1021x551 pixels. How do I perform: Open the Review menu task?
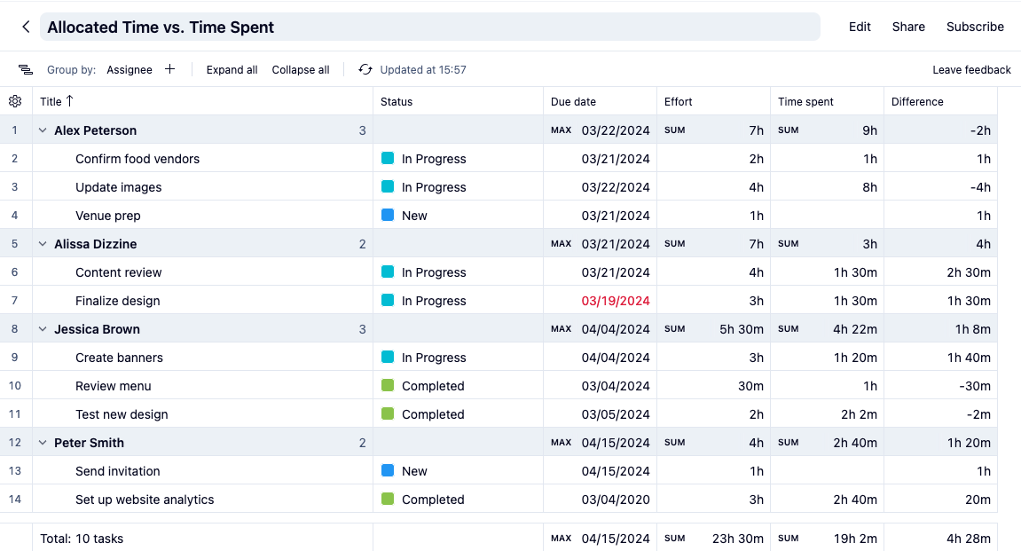[114, 386]
